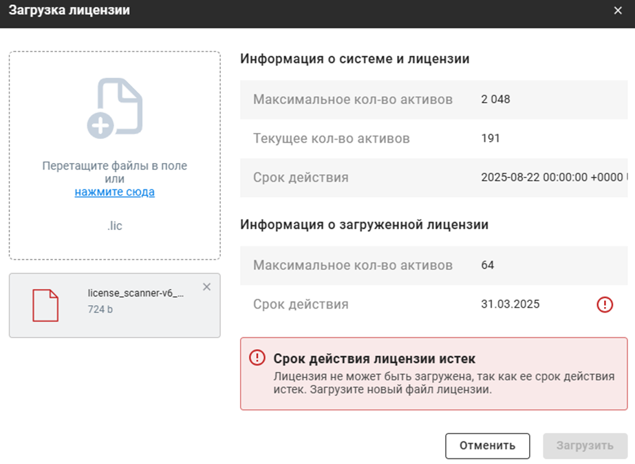Image resolution: width=635 pixels, height=464 pixels.
Task: Remove the license_scanner-v6 file
Action: [x=206, y=287]
